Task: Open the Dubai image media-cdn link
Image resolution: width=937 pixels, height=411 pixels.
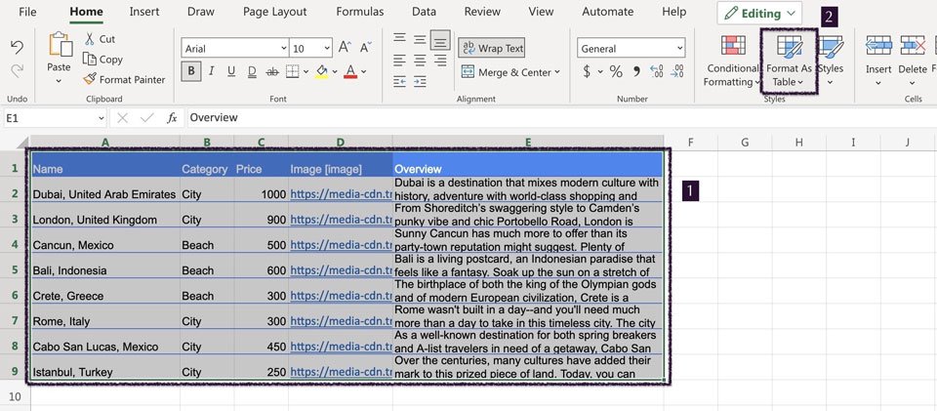Action: click(341, 194)
